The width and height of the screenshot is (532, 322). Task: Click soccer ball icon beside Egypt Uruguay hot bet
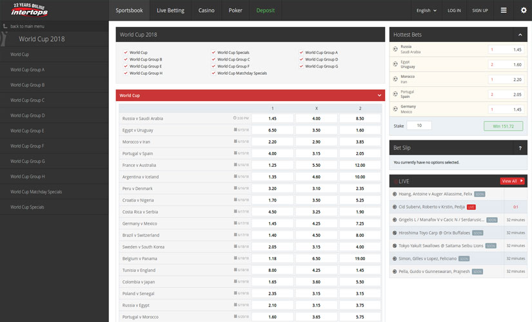(x=395, y=64)
